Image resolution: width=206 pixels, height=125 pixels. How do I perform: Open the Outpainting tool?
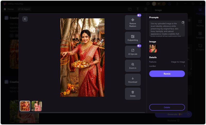(x=133, y=38)
